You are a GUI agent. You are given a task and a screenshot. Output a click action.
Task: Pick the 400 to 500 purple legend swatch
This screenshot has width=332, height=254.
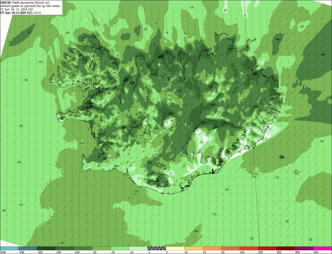pyautogui.click(x=304, y=248)
